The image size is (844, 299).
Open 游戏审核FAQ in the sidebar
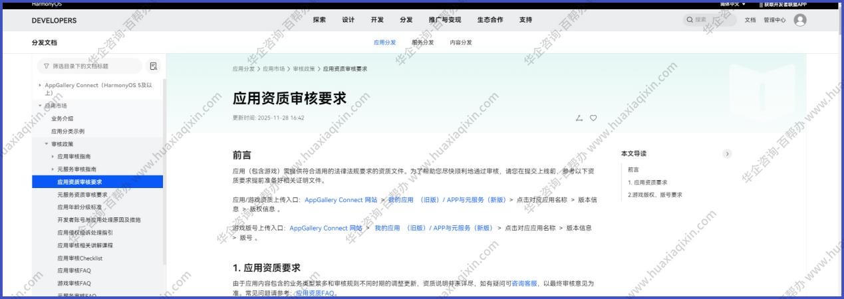pos(74,283)
